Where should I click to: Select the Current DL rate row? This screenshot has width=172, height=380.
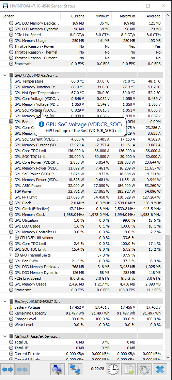pos(81,354)
